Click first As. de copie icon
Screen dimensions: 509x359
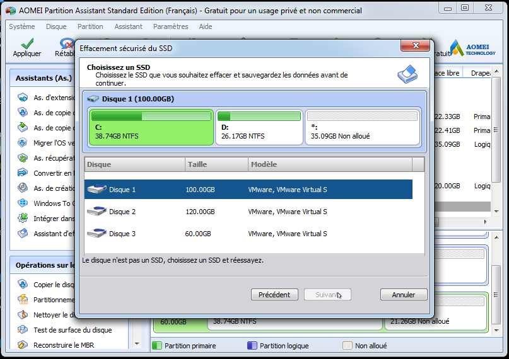coord(23,113)
